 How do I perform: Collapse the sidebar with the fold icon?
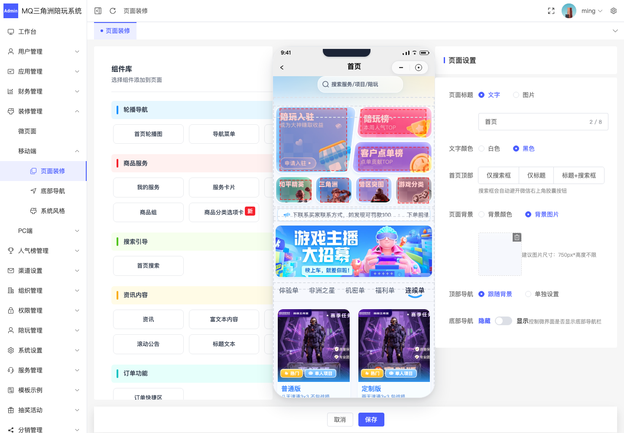point(98,11)
